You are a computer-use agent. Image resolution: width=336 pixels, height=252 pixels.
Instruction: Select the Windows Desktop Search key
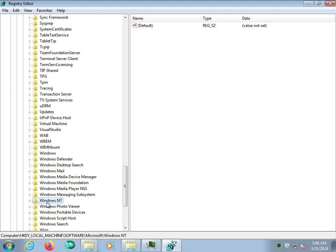61,165
